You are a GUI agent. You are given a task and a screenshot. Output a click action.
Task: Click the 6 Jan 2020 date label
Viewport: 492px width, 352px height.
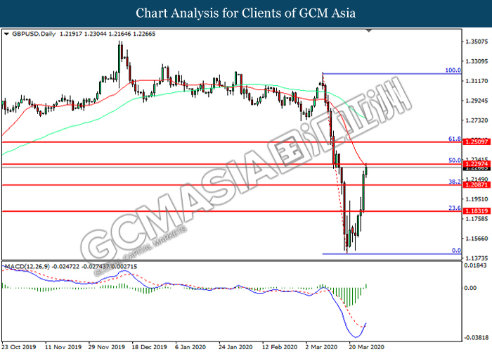coord(190,347)
